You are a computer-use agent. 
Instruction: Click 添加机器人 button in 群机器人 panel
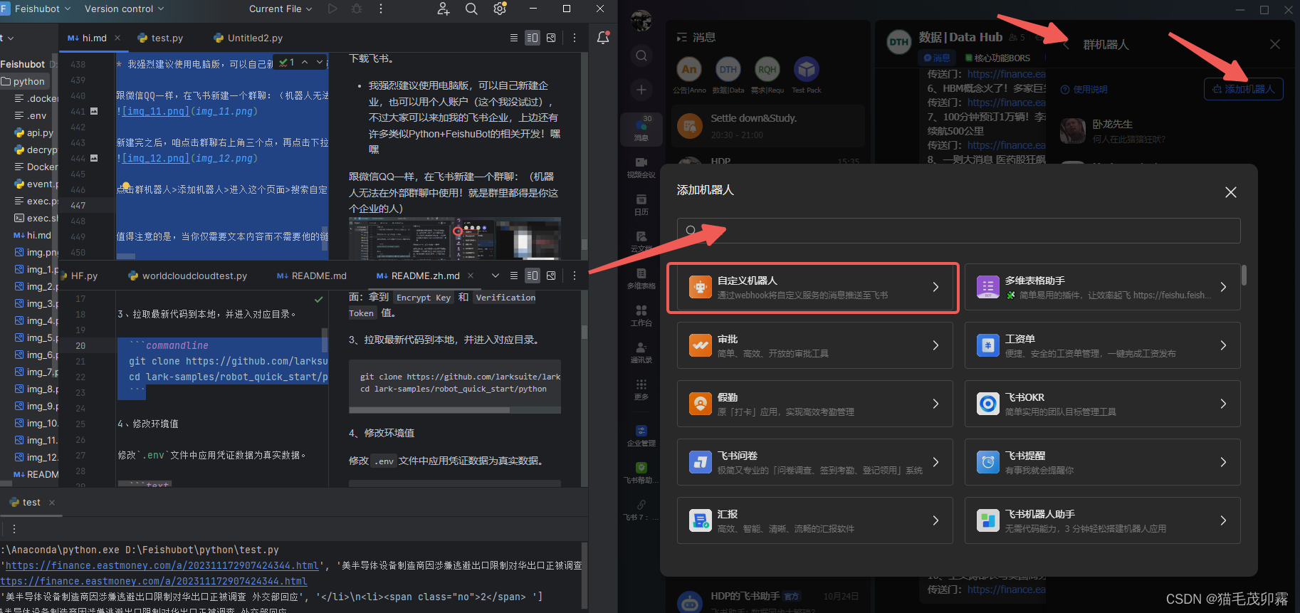pos(1244,89)
